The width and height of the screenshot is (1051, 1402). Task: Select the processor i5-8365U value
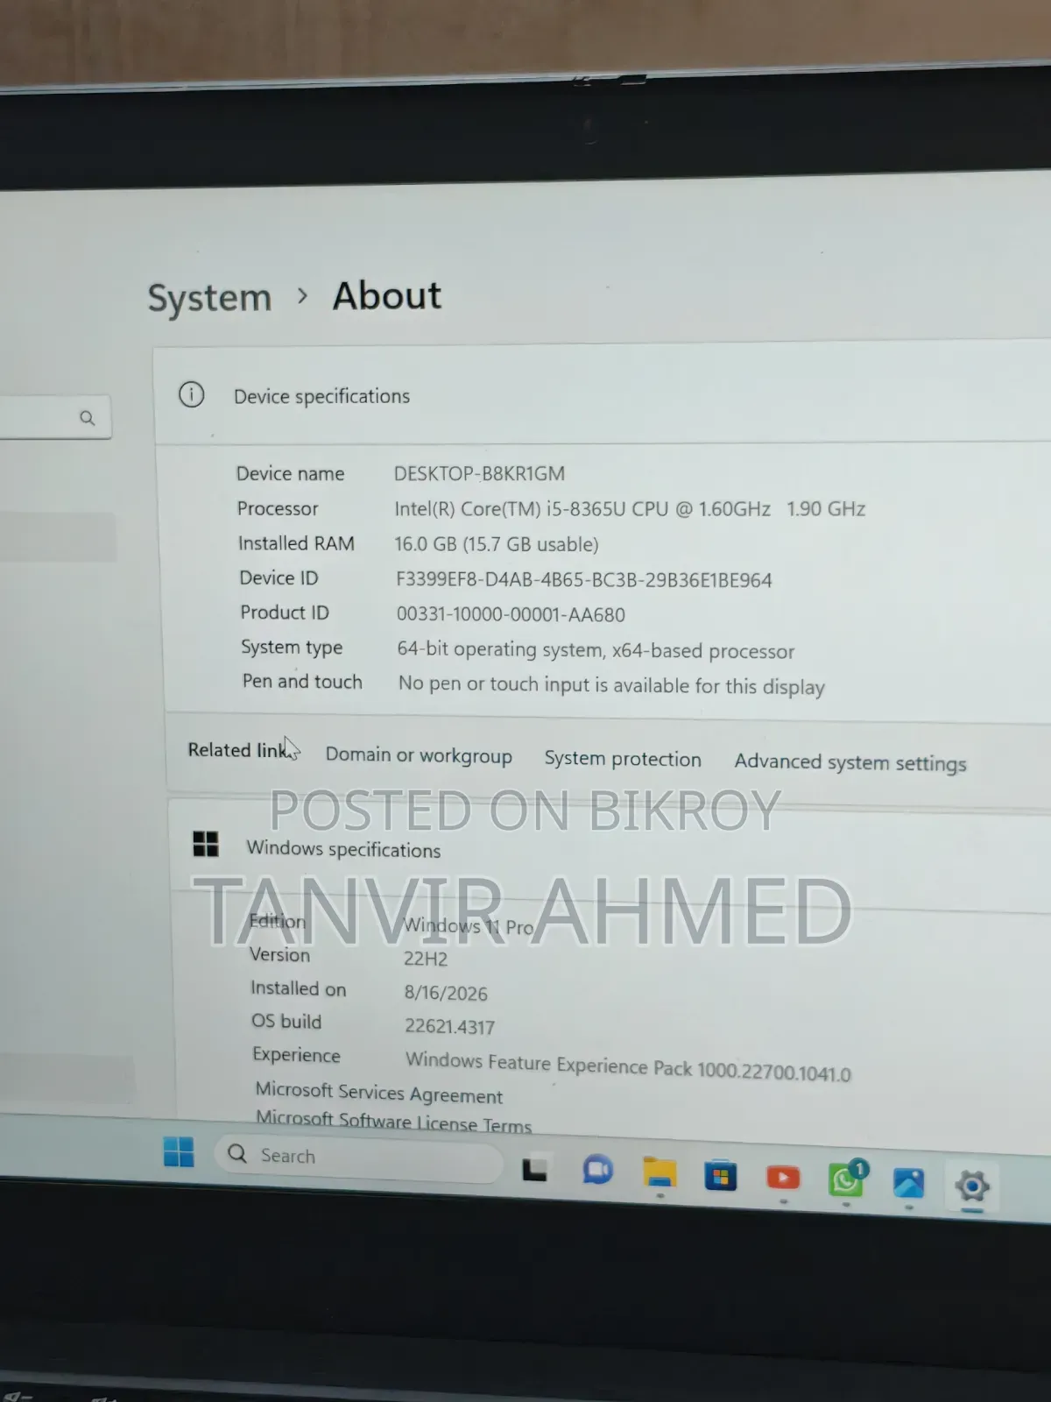[630, 509]
